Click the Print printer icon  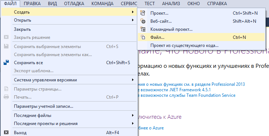coord(6,97)
